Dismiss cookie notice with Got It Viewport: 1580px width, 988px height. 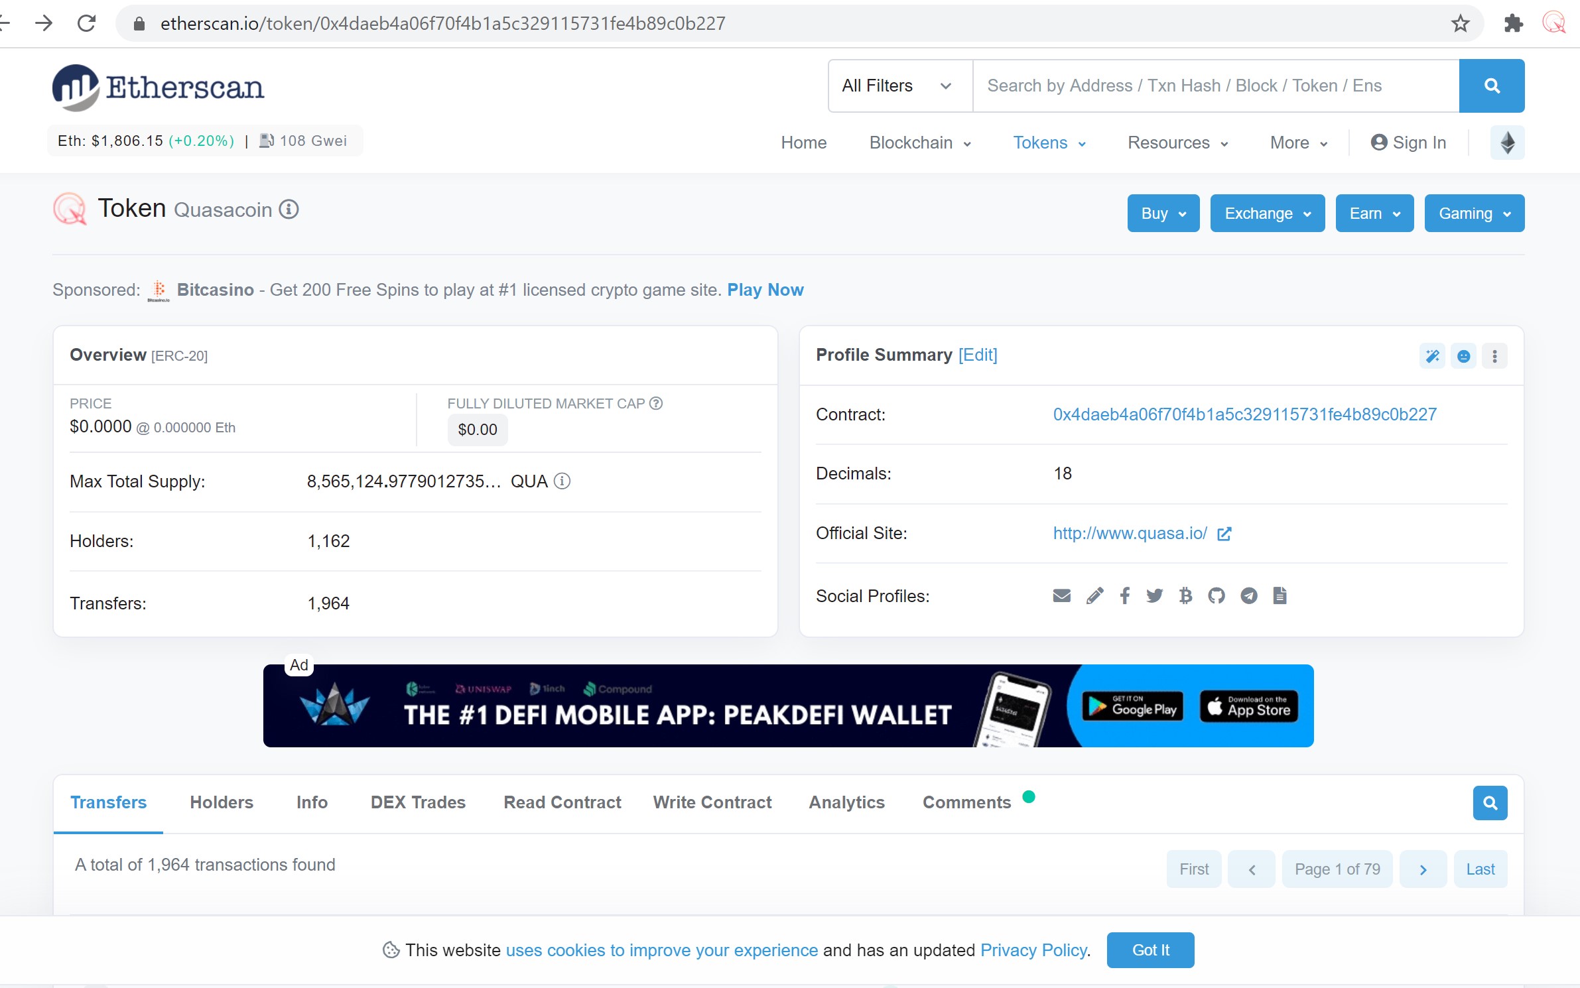[1150, 950]
